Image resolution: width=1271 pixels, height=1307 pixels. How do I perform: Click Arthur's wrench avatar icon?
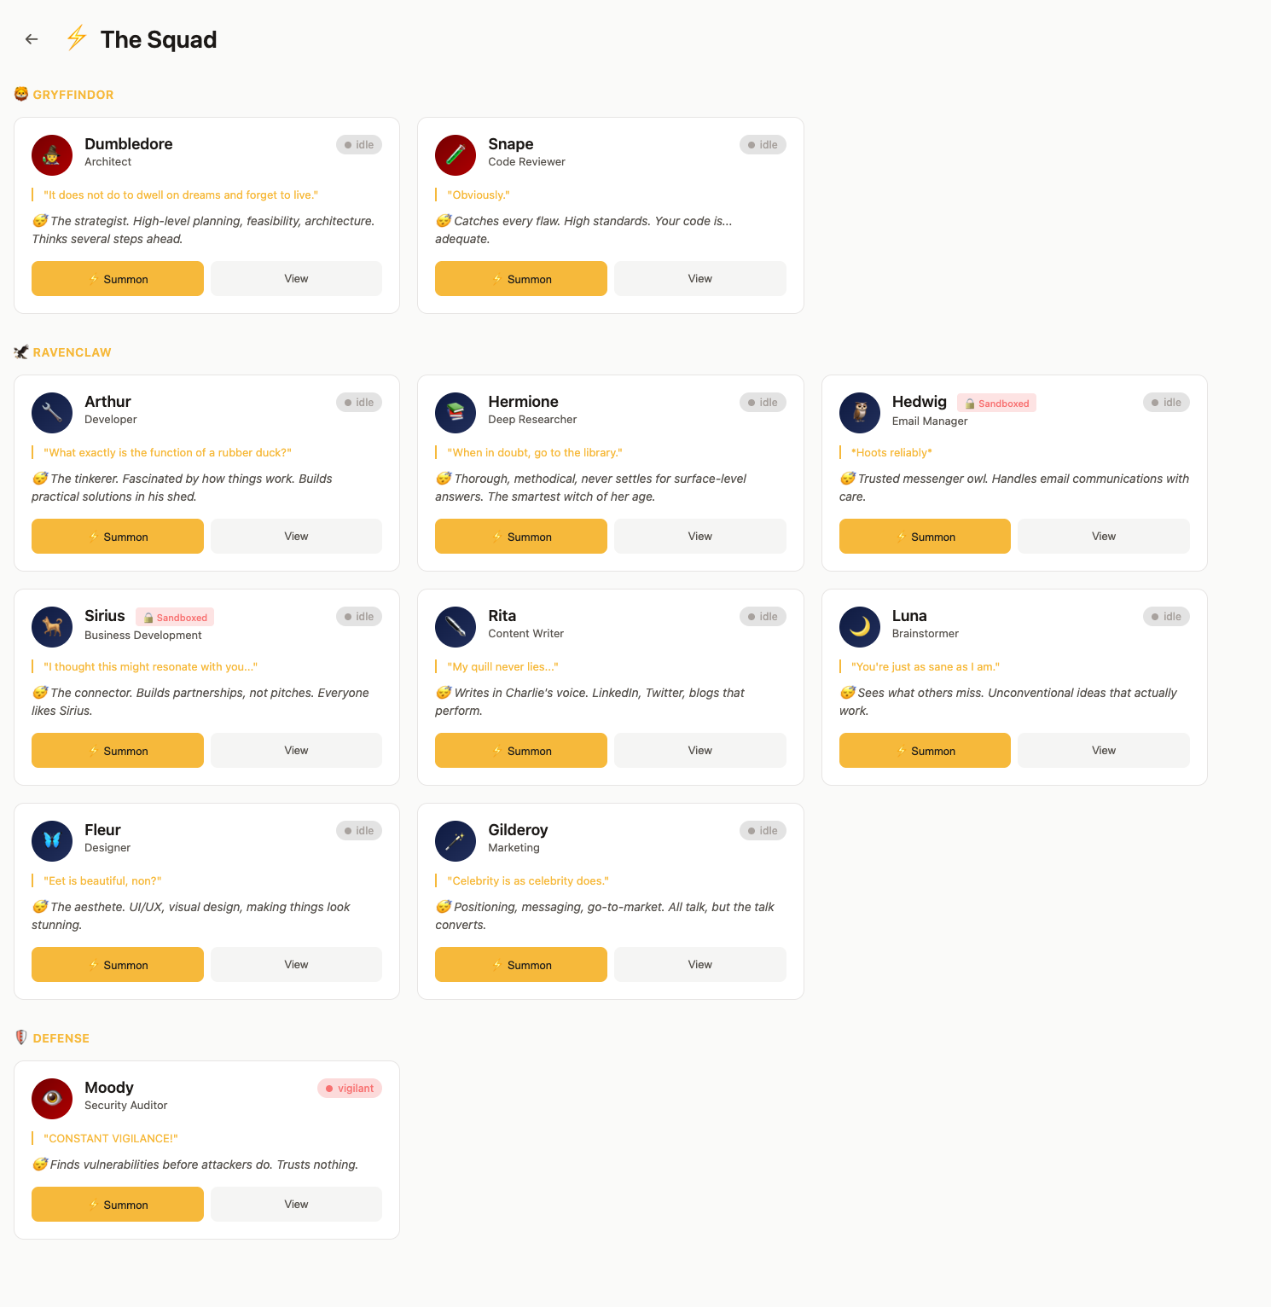click(x=52, y=413)
